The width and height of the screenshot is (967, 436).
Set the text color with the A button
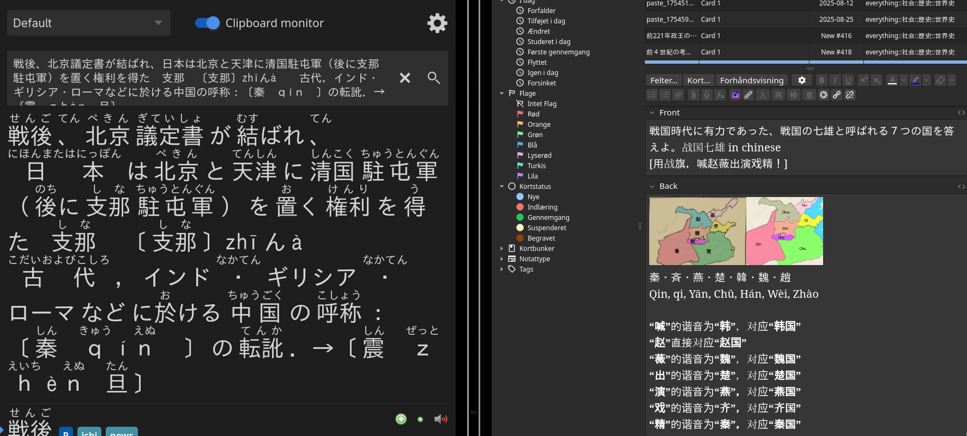[892, 80]
